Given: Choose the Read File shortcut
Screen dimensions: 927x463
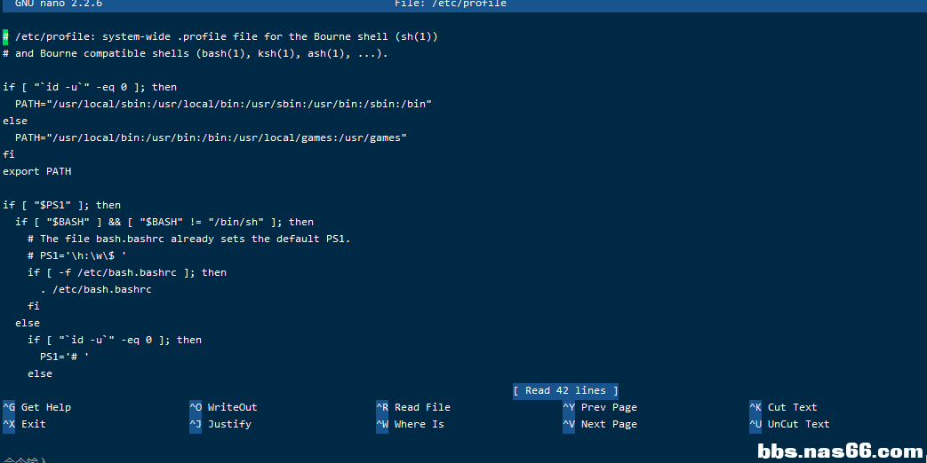Looking at the screenshot, I should (422, 407).
